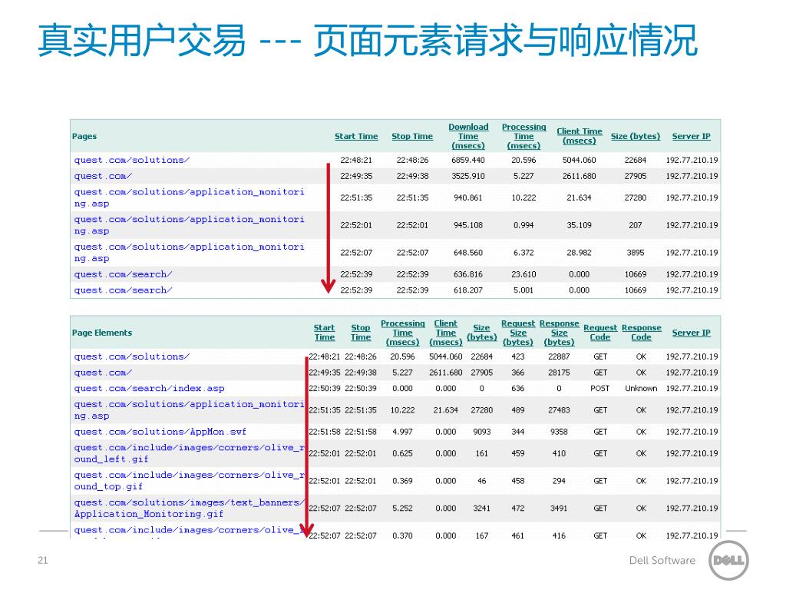Click the Page Elements table header label
The width and height of the screenshot is (786, 590).
tap(102, 333)
